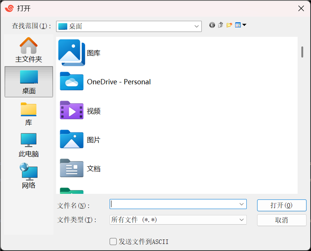Select 库 in the places sidebar
This screenshot has height=251, width=311.
[x=29, y=114]
